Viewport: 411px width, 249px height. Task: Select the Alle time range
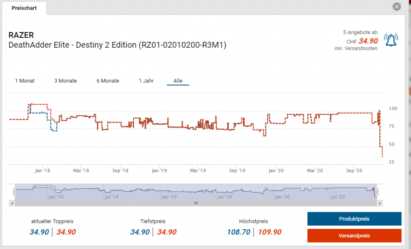coord(178,81)
